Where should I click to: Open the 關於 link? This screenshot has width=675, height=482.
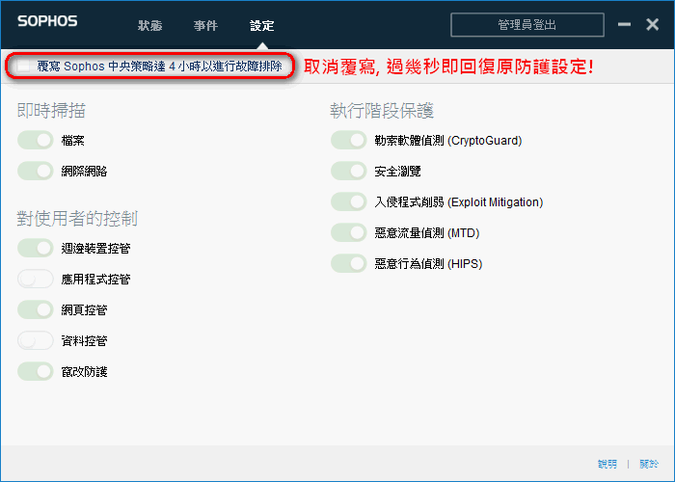tap(649, 464)
